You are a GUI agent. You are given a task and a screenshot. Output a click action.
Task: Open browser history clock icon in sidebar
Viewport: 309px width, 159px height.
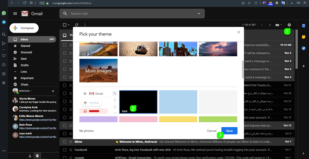point(4,65)
